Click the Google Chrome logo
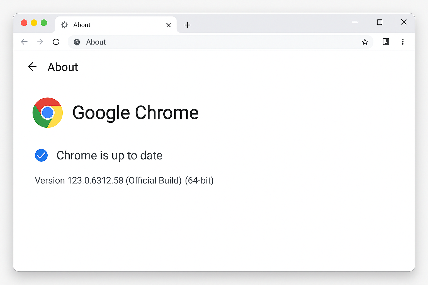The width and height of the screenshot is (428, 285). coord(47,112)
